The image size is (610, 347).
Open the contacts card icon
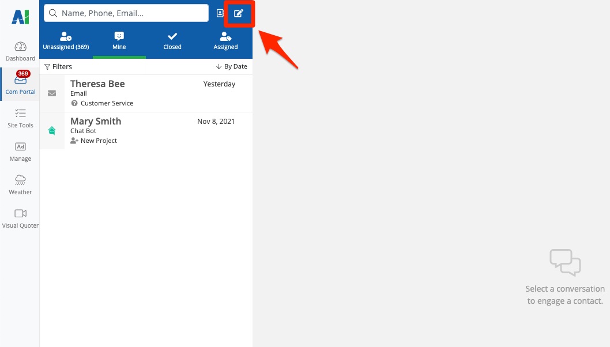point(220,13)
